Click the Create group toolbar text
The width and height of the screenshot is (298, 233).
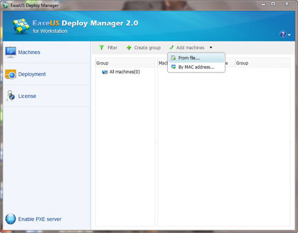coord(148,48)
